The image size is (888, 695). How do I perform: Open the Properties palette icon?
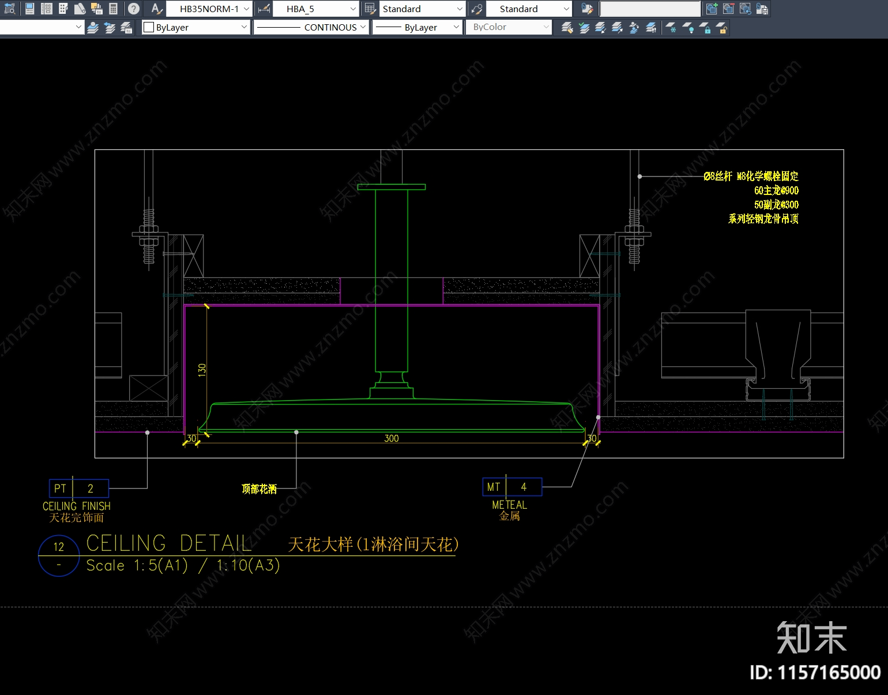[x=30, y=9]
